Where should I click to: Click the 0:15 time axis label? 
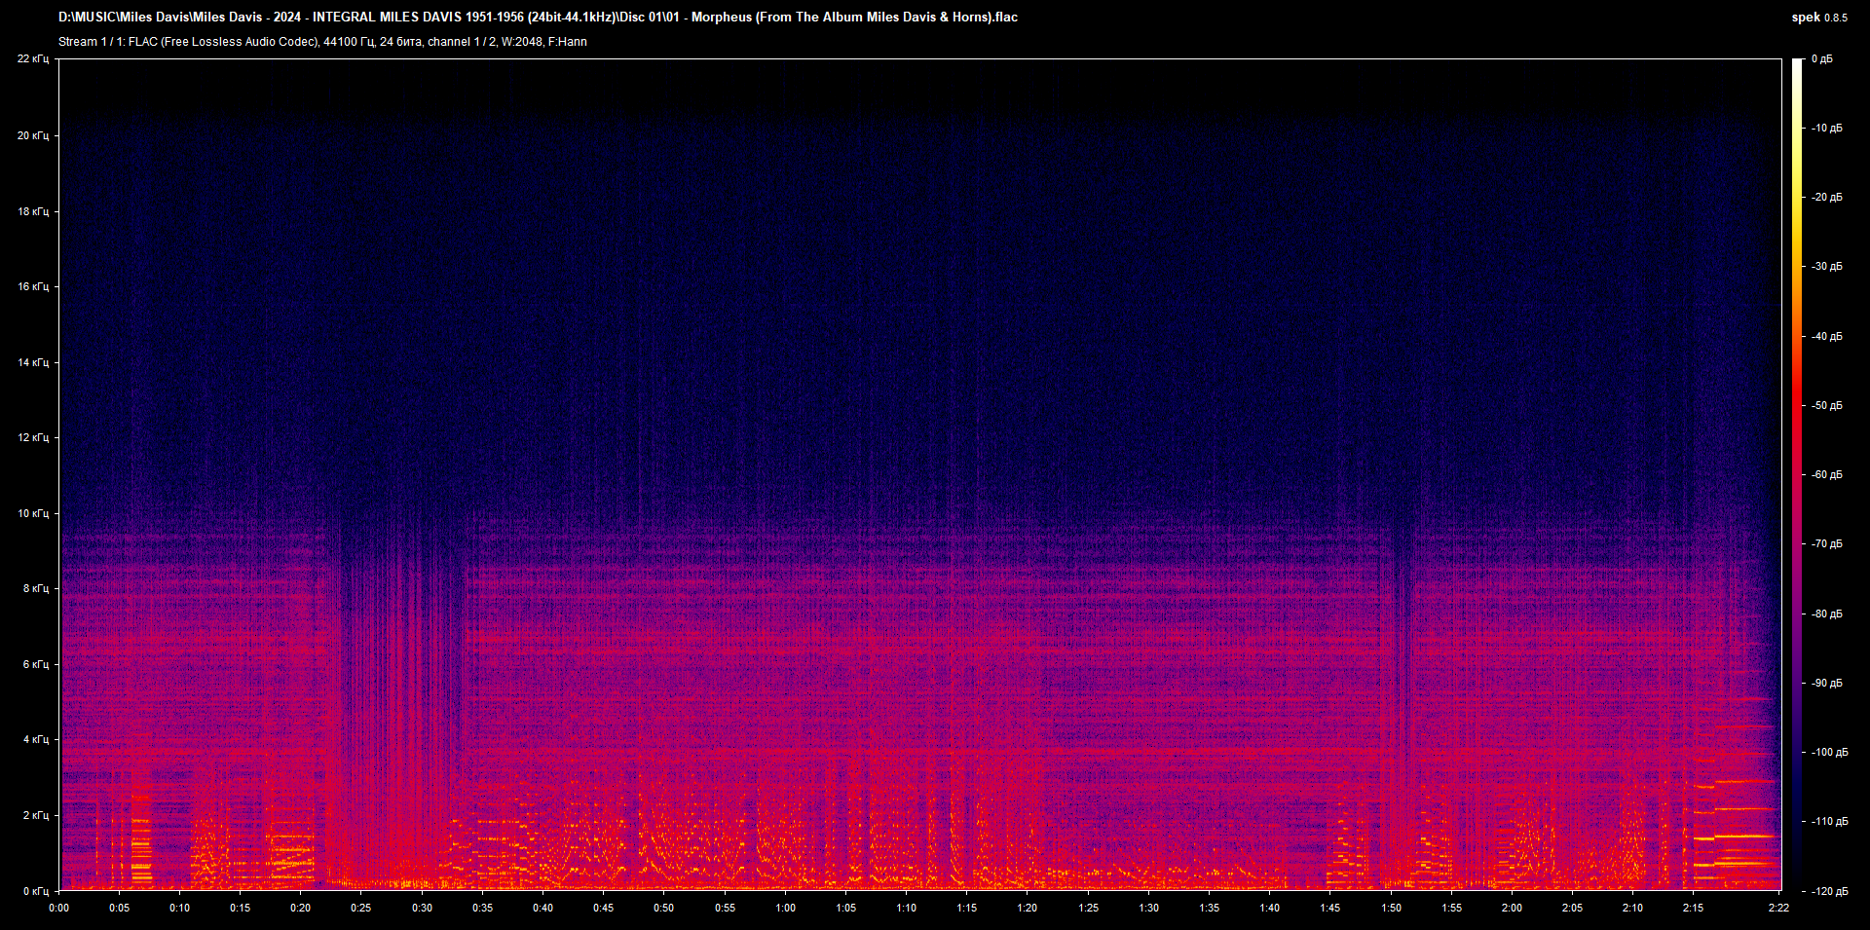pyautogui.click(x=240, y=908)
